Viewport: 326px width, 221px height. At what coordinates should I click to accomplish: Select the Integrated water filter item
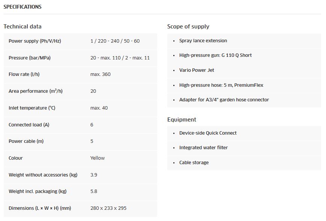[203, 148]
